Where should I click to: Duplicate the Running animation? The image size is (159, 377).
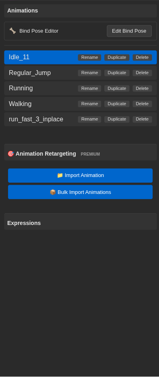point(117,88)
